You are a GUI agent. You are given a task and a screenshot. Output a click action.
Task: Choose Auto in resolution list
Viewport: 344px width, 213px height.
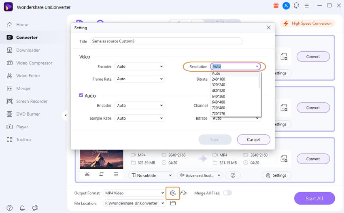(x=234, y=74)
